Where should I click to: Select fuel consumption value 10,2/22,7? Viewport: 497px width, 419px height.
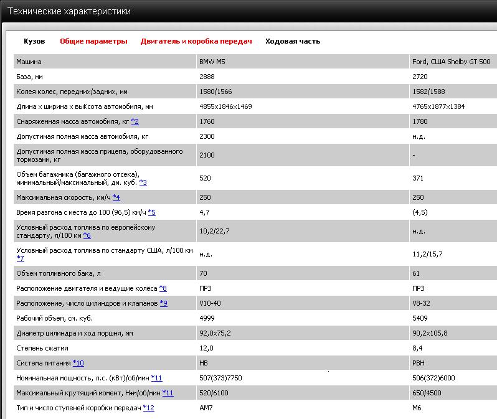pyautogui.click(x=214, y=231)
